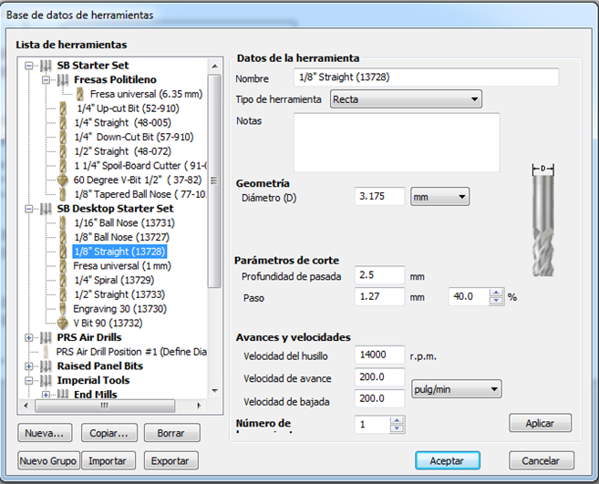The height and width of the screenshot is (484, 599).
Task: Expand the PRS Air Drills group
Action: (x=29, y=337)
